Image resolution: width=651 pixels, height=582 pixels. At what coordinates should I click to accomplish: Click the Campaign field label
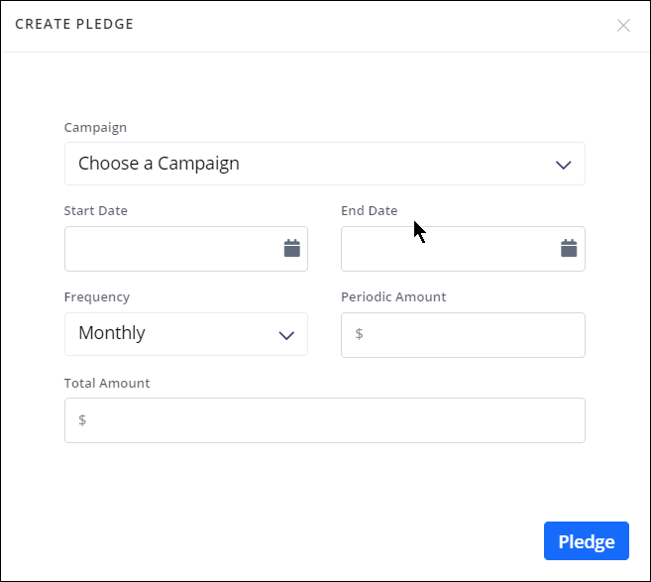coord(95,127)
